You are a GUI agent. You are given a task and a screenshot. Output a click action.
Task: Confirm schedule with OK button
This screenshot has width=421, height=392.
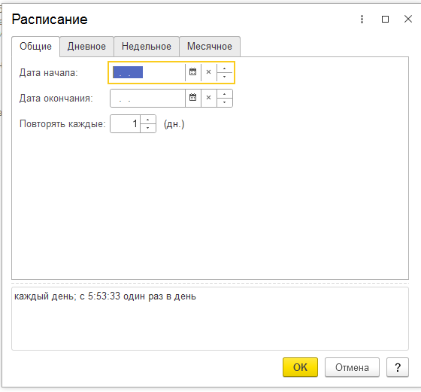tap(300, 367)
